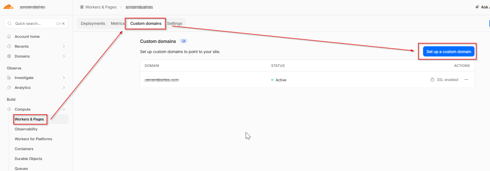Viewport: 490px width, 171px height.
Task: Click the Investigate icon
Action: [x=9, y=78]
